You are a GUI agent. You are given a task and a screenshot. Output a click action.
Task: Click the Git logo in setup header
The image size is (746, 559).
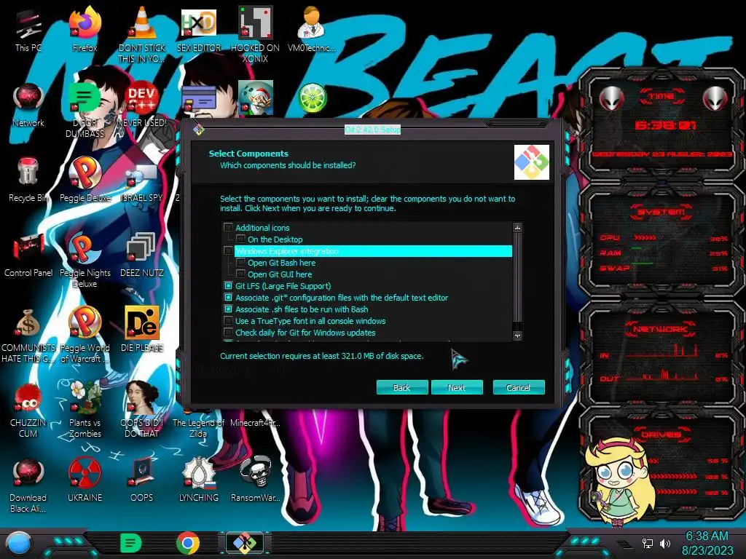click(531, 162)
